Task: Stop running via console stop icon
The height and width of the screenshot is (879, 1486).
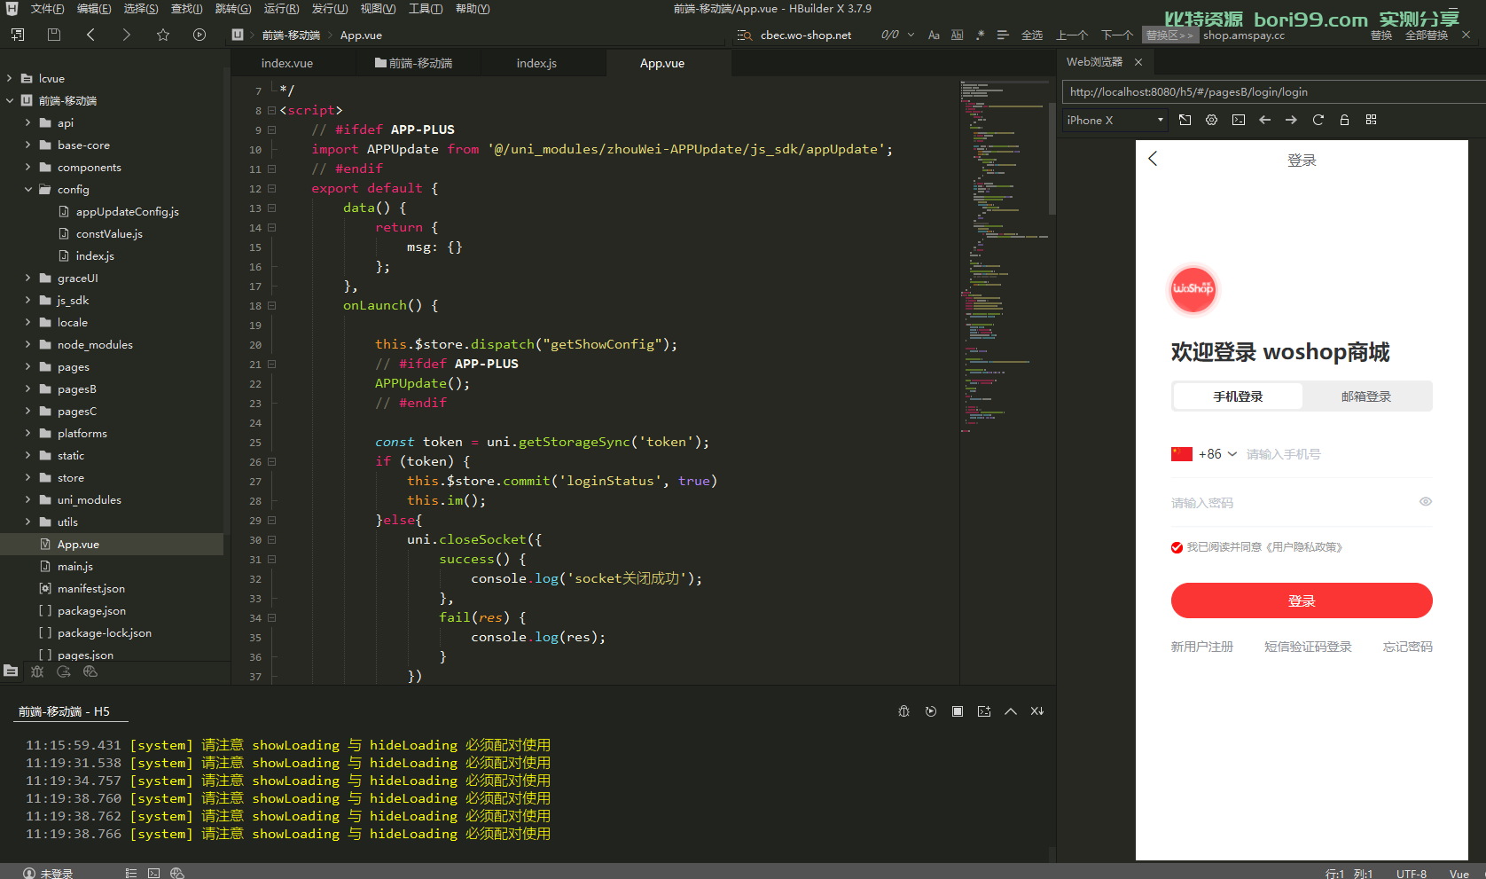Action: [x=958, y=711]
